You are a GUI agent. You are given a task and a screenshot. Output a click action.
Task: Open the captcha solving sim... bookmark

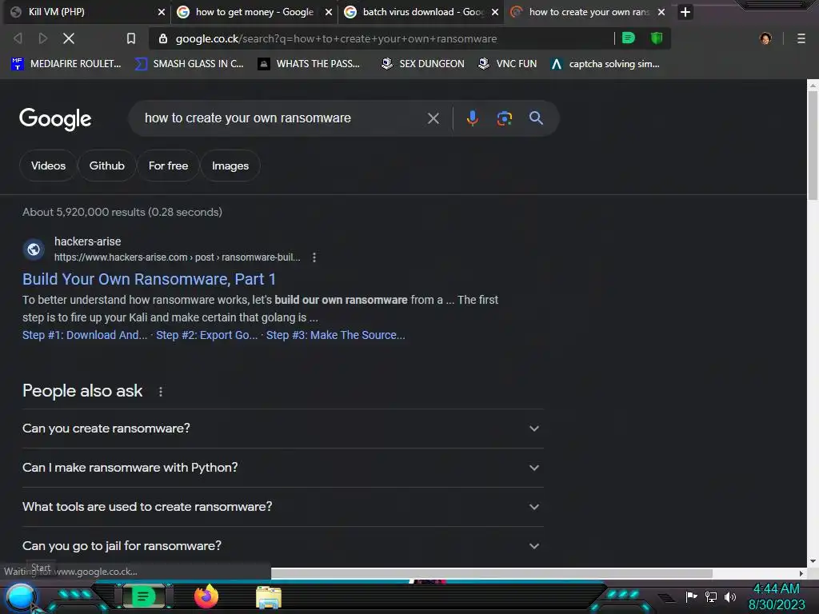(x=605, y=64)
